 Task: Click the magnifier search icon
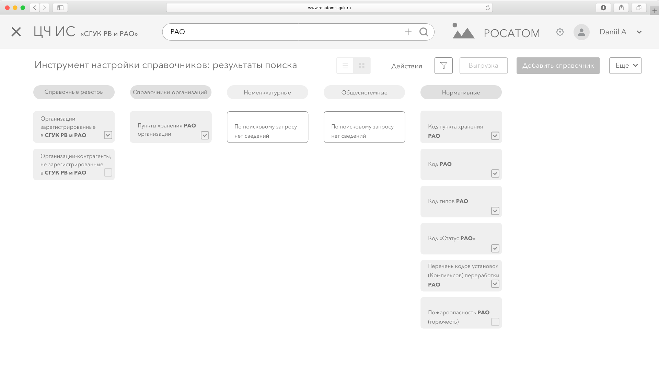click(424, 32)
